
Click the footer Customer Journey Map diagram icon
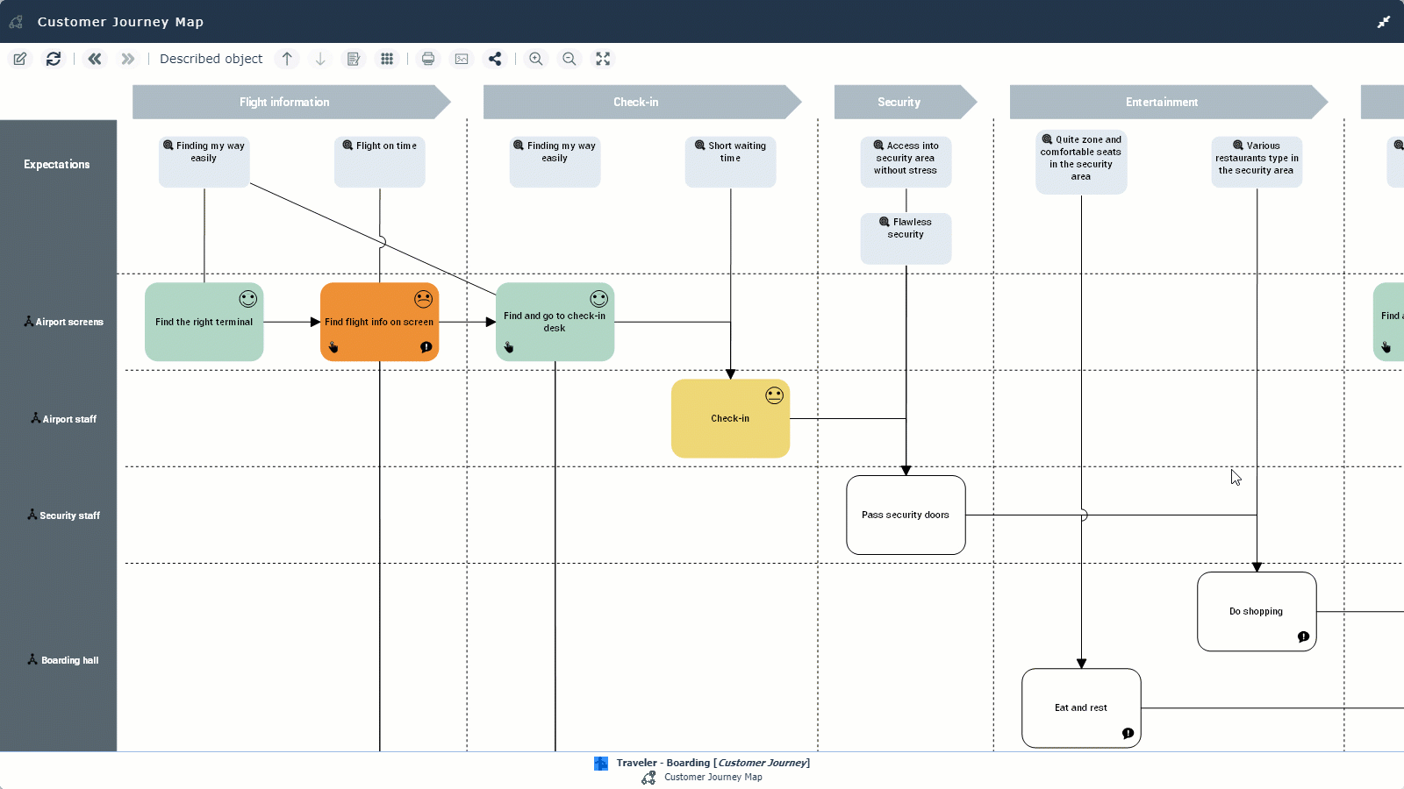click(648, 778)
